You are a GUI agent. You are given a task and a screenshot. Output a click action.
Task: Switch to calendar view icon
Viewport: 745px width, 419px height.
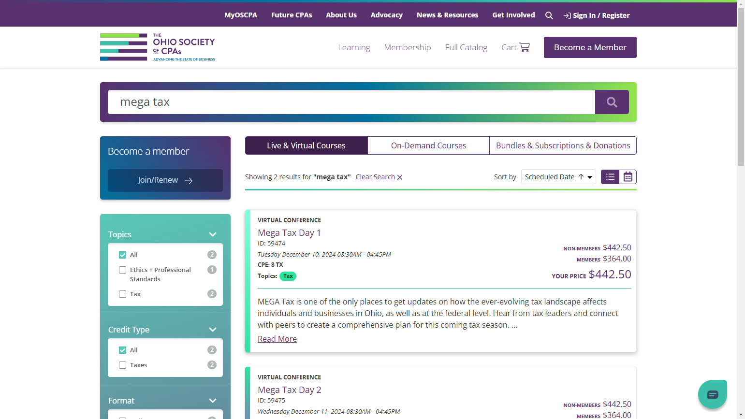coord(628,177)
